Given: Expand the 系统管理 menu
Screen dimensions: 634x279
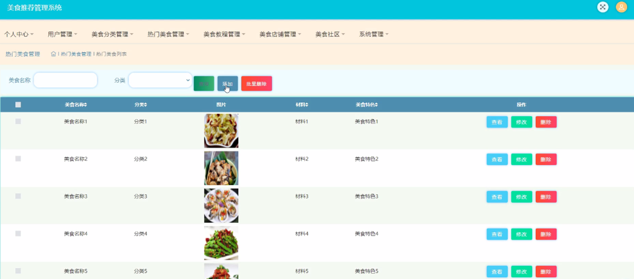Looking at the screenshot, I should click(374, 34).
